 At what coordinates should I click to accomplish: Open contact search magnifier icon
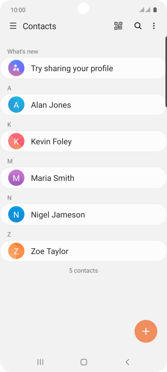[138, 26]
